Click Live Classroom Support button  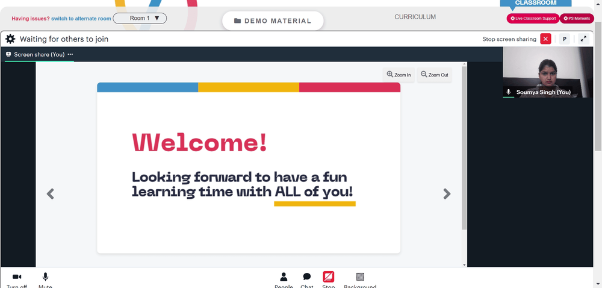coord(533,19)
